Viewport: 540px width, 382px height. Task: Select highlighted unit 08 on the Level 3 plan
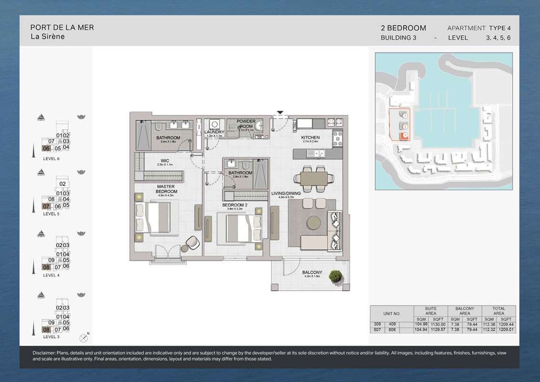[47, 329]
